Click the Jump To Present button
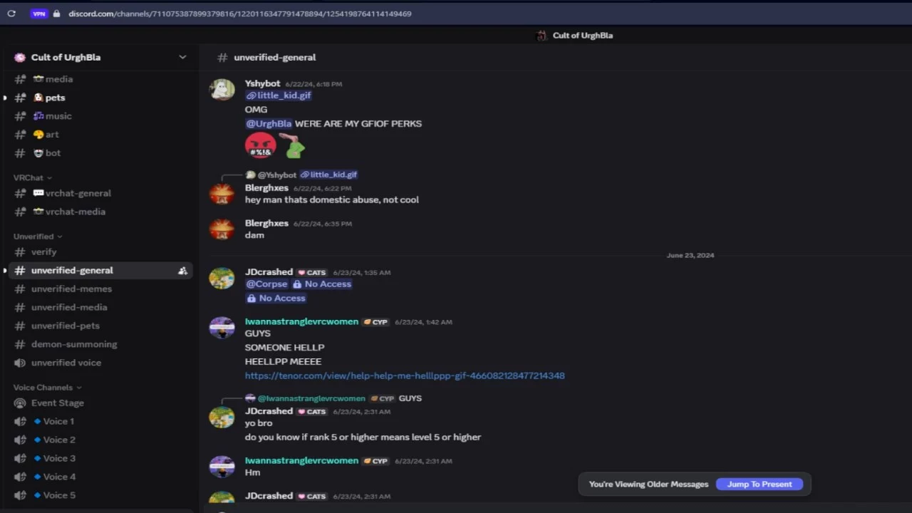Screen dimensions: 912x513 [760, 484]
